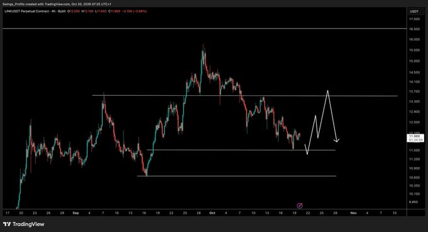
Task: Click the 13.300 price axis label
Action: click(414, 101)
